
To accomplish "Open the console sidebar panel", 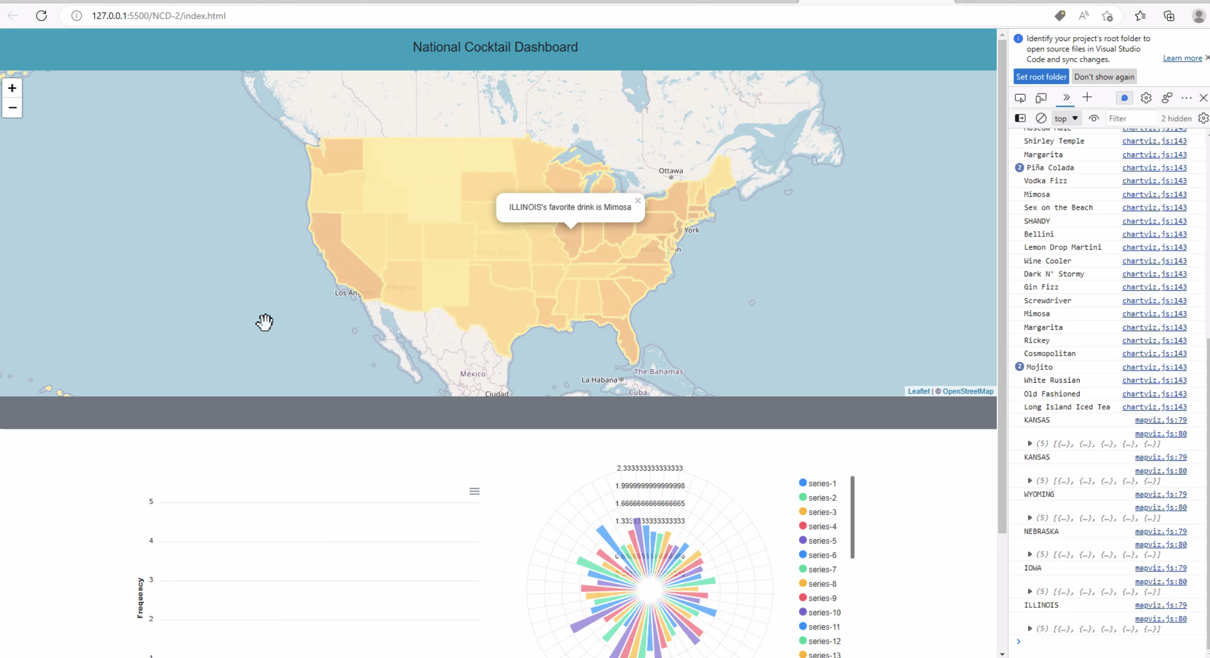I will click(1020, 118).
